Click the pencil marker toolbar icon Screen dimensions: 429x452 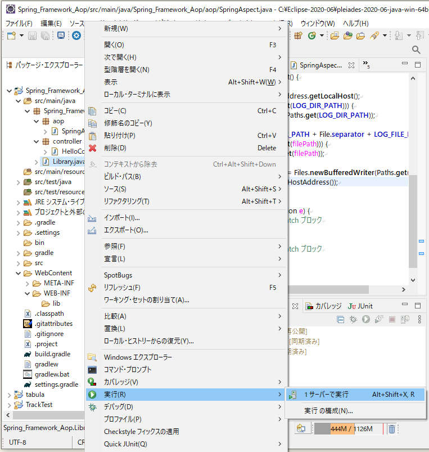(x=374, y=36)
